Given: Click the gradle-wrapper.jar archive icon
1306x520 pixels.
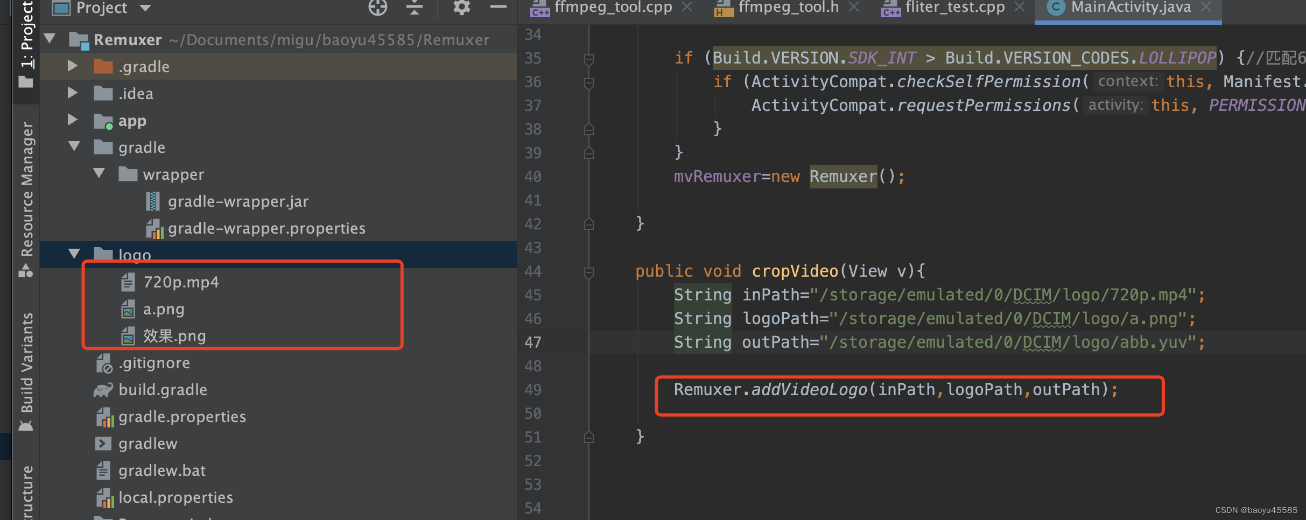Looking at the screenshot, I should (153, 201).
